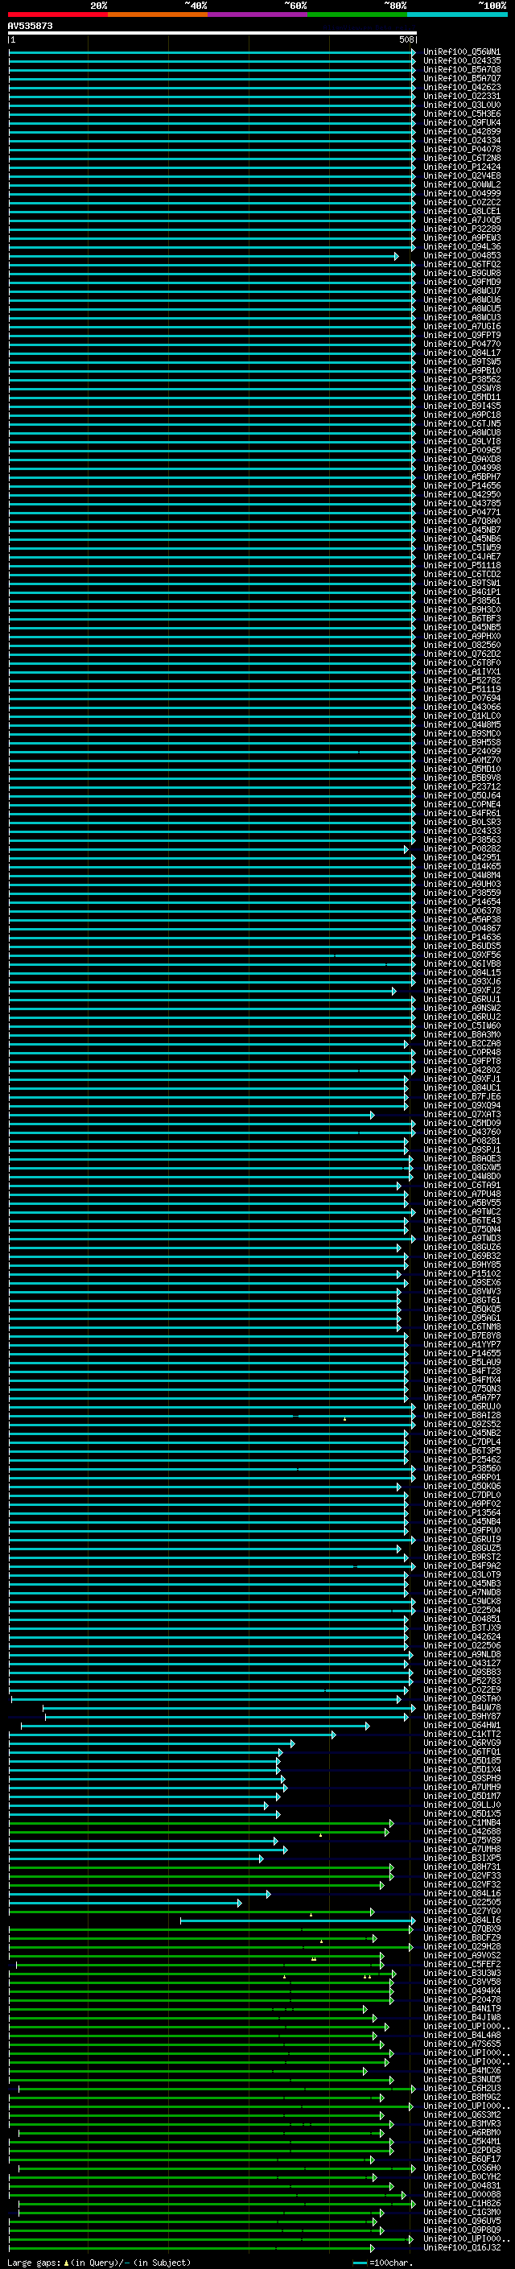The width and height of the screenshot is (515, 2269).
Task: Open green-bar hit UniRef100_Q42688
Action: coord(462,1831)
